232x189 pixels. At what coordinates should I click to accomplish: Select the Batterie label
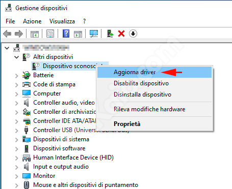43,75
